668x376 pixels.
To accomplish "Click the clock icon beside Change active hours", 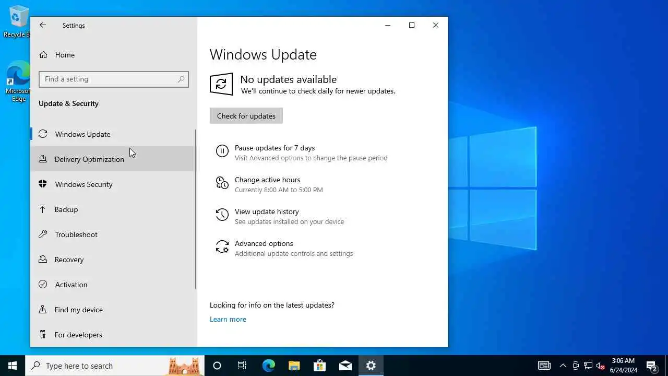I will (x=222, y=183).
